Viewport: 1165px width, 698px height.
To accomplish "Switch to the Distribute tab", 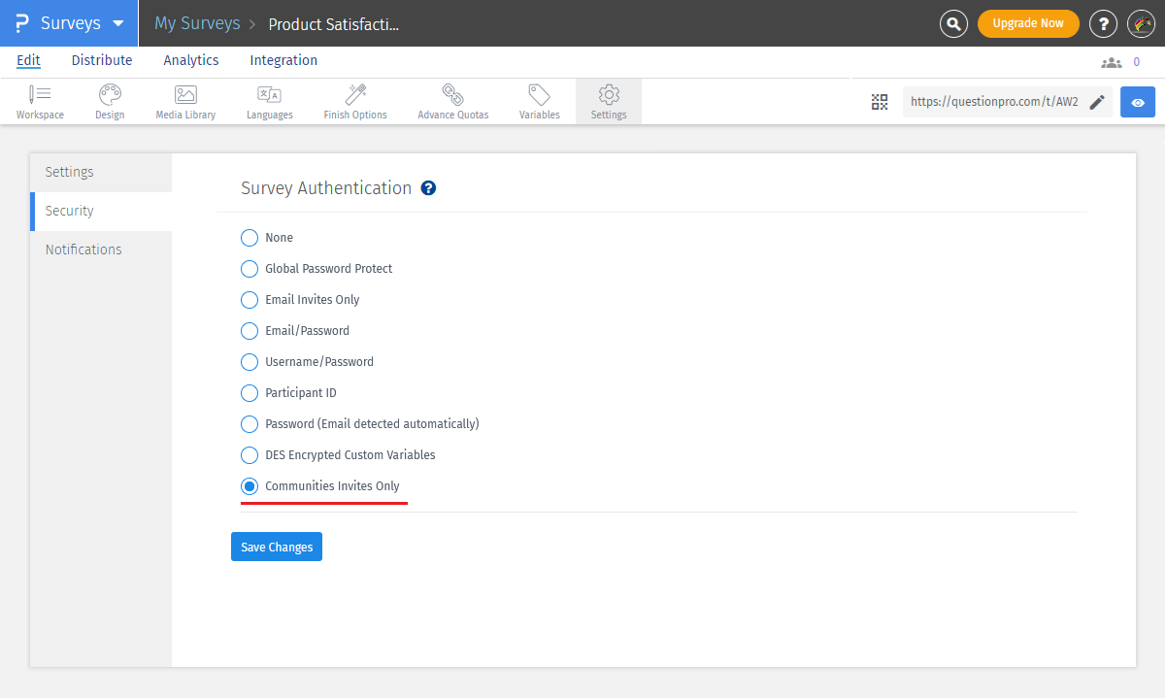I will point(101,60).
